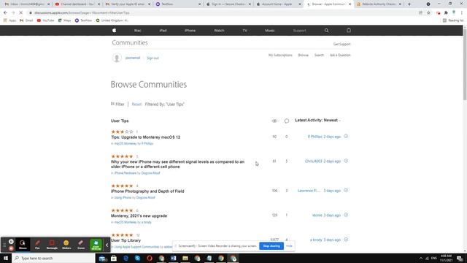Screen dimensions: 467x263
Task: Click circle icon beside leonie 3 days ago
Action: (346, 215)
